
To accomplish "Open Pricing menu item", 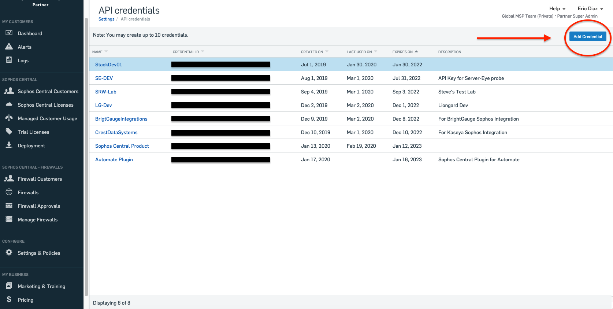I will 25,300.
